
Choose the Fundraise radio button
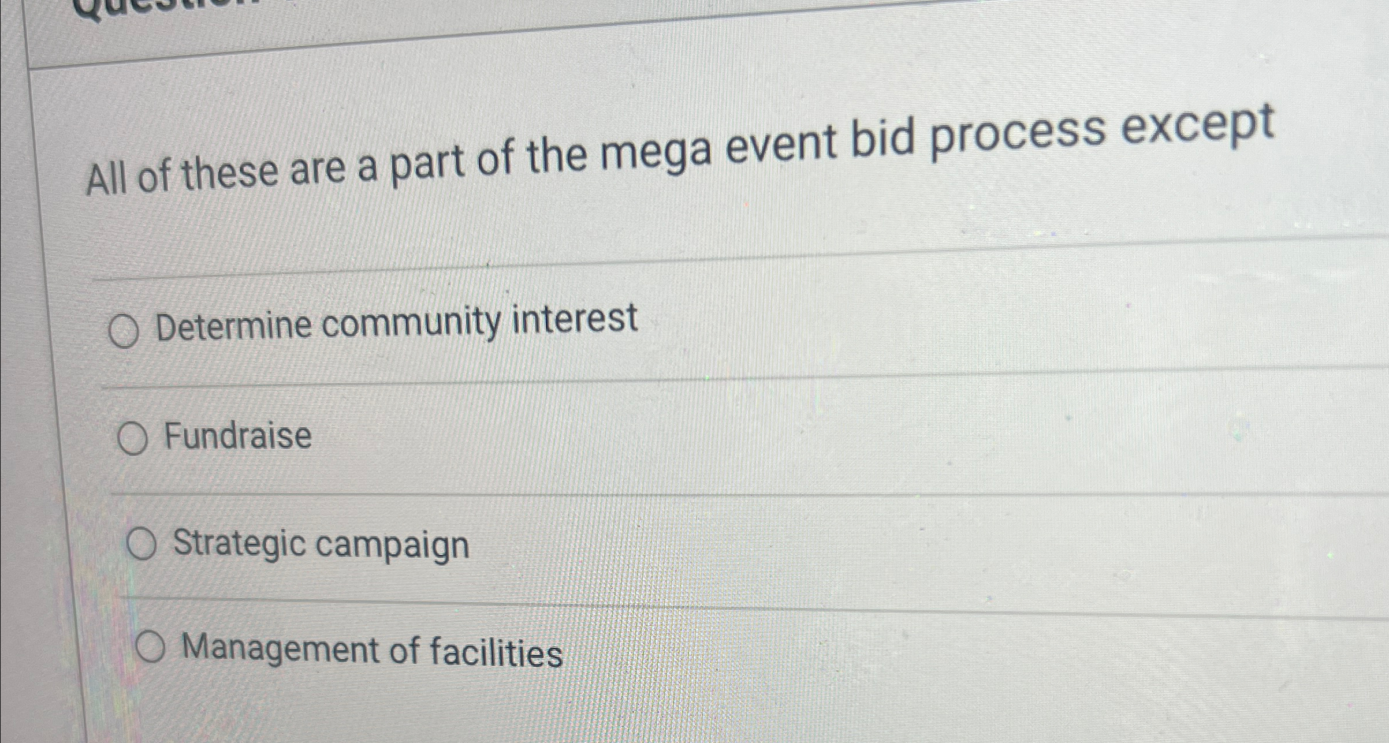point(132,439)
